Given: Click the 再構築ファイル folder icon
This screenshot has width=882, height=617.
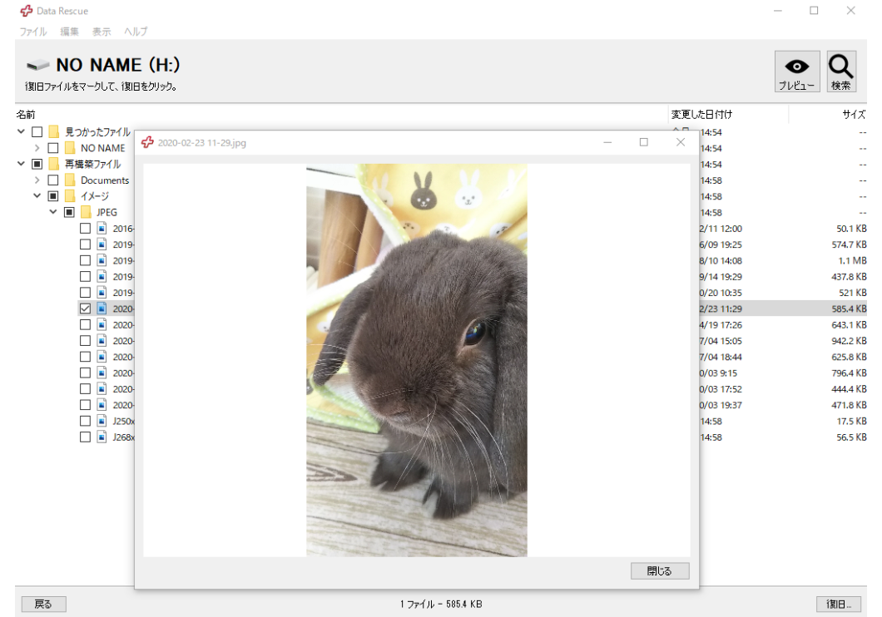Looking at the screenshot, I should coord(54,164).
